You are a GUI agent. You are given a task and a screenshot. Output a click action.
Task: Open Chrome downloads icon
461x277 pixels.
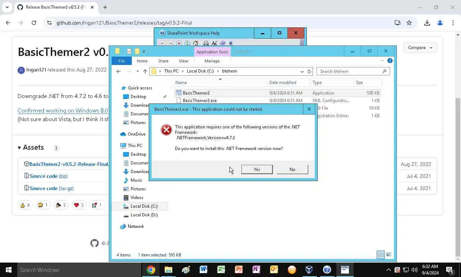pos(427,23)
